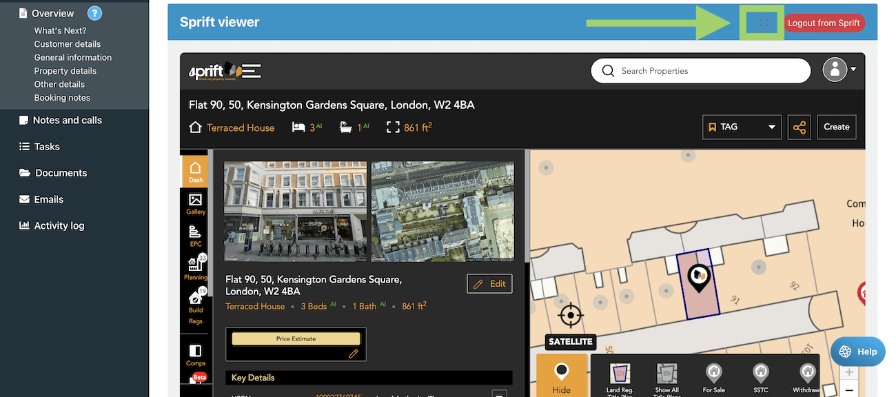896x397 pixels.
Task: Go to General information
Action: (x=72, y=57)
